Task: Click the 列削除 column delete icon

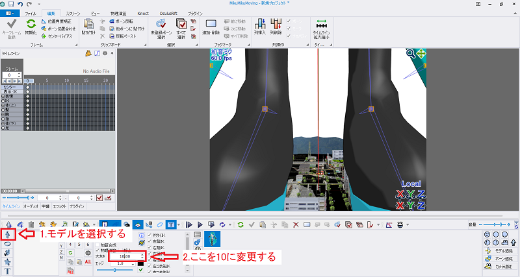Action: point(276,24)
